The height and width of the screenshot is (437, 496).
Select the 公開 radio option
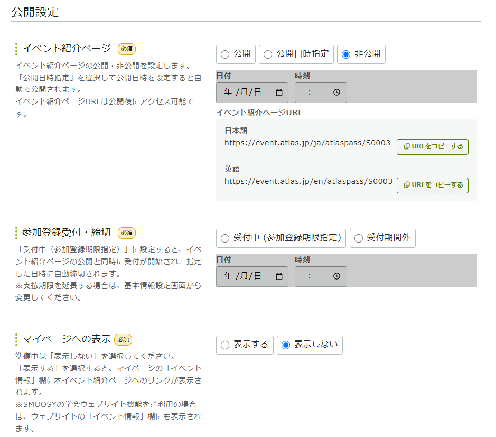click(226, 54)
